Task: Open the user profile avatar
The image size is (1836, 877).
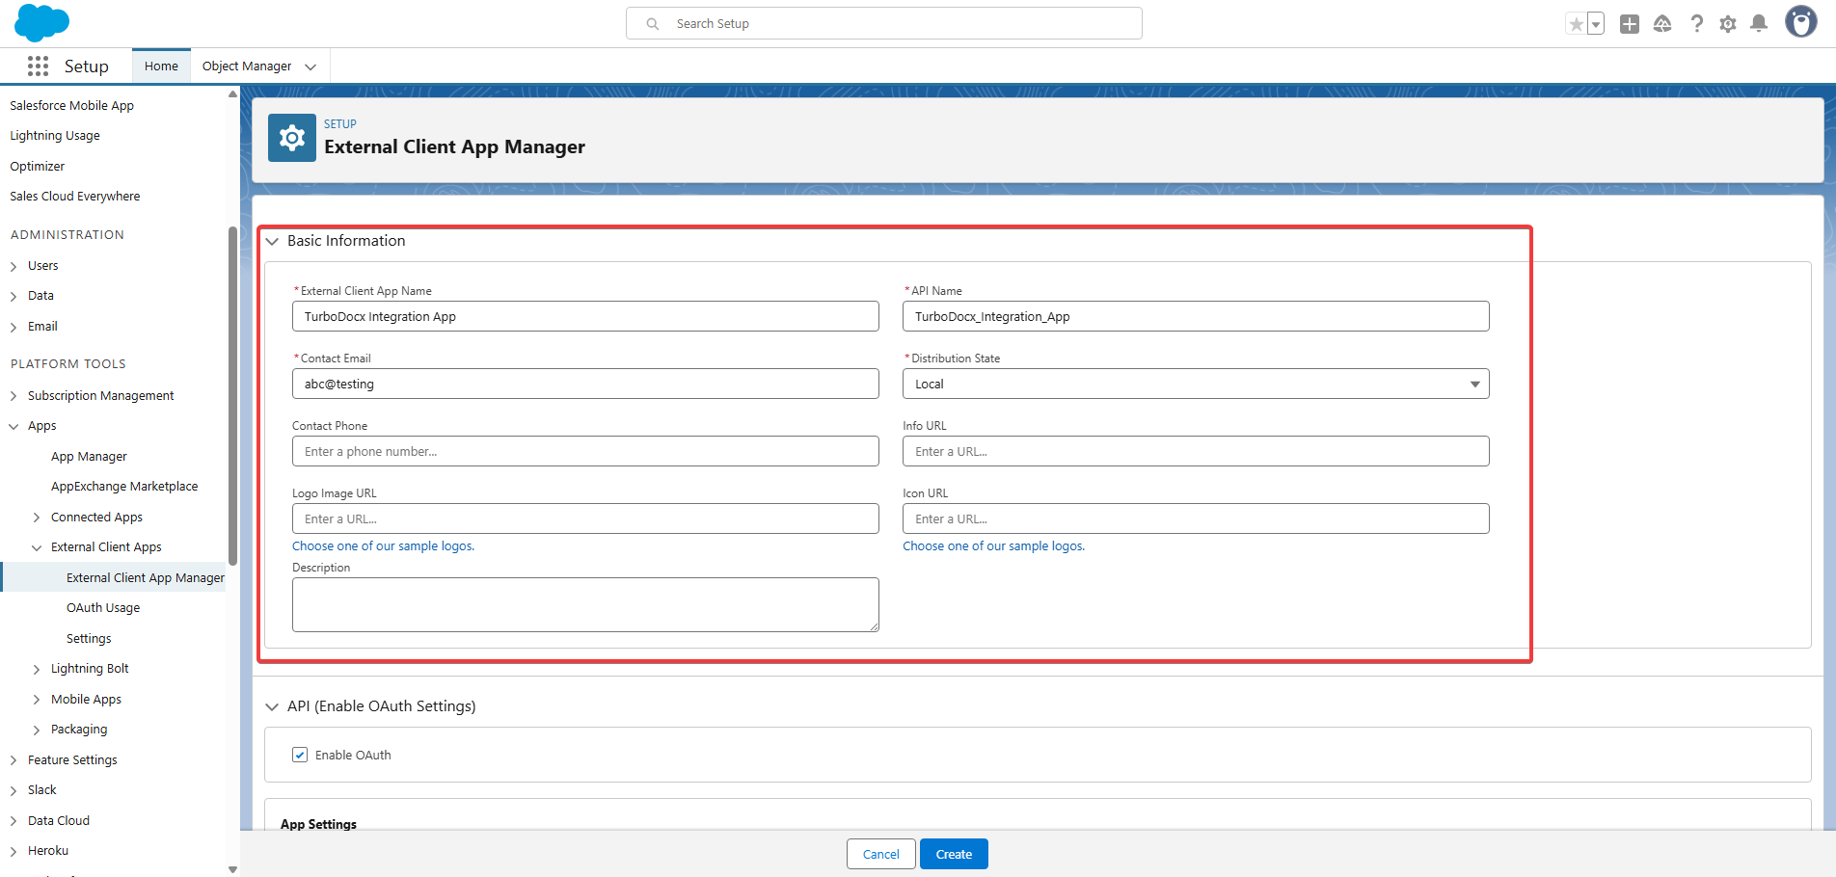Action: point(1800,21)
